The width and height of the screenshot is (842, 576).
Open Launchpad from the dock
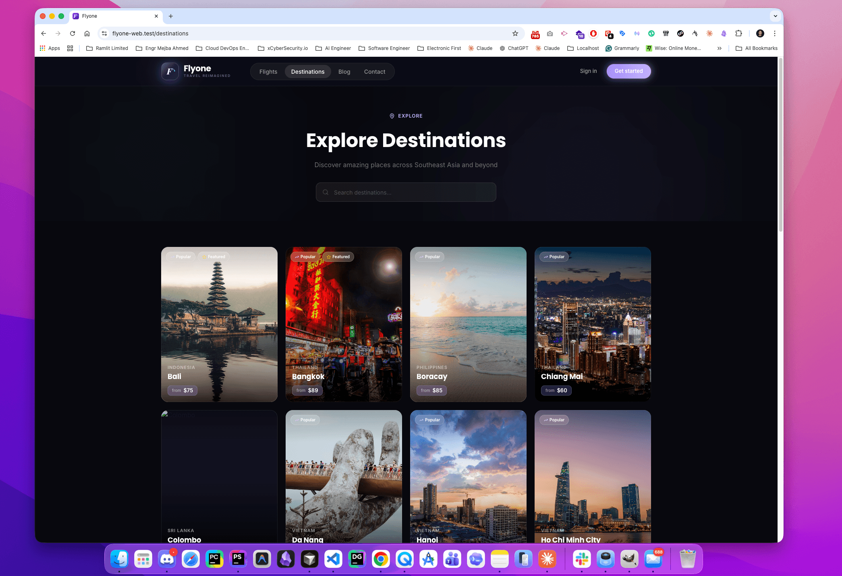point(143,559)
